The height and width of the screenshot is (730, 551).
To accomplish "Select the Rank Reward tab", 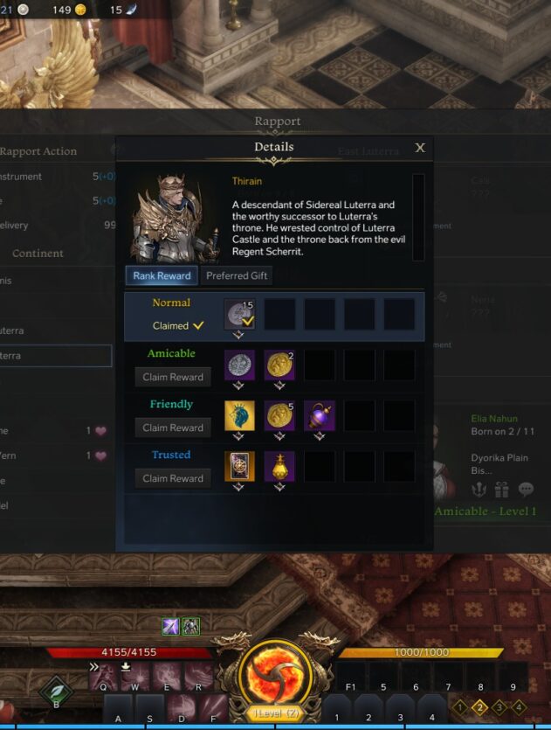I will click(x=162, y=275).
